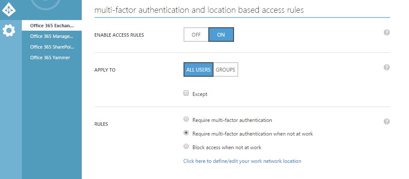Turn access rules OFF
409x179 pixels.
click(196, 35)
